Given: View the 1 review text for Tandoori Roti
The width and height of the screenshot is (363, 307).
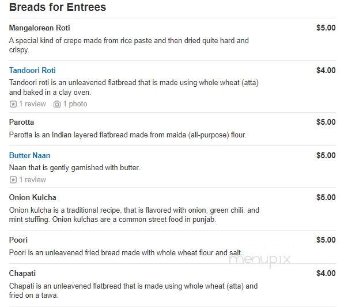Looking at the screenshot, I should [x=33, y=104].
